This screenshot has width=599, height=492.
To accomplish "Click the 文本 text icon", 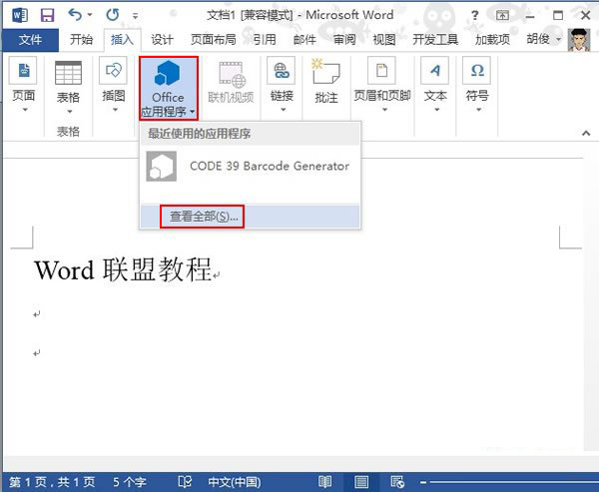I will (435, 71).
